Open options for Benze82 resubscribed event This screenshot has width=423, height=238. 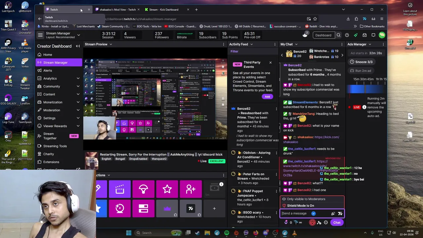pos(276,109)
